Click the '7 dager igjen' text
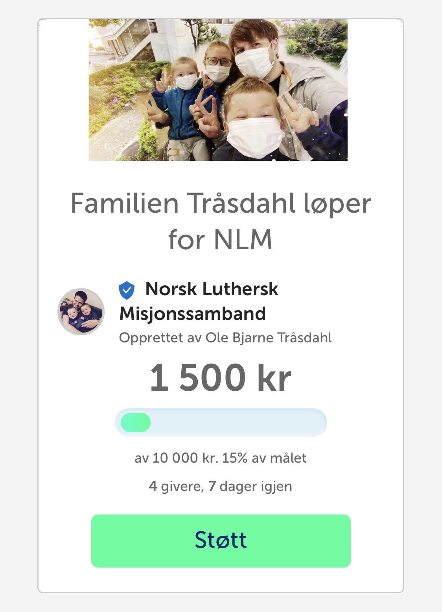The height and width of the screenshot is (612, 442). pos(250,486)
